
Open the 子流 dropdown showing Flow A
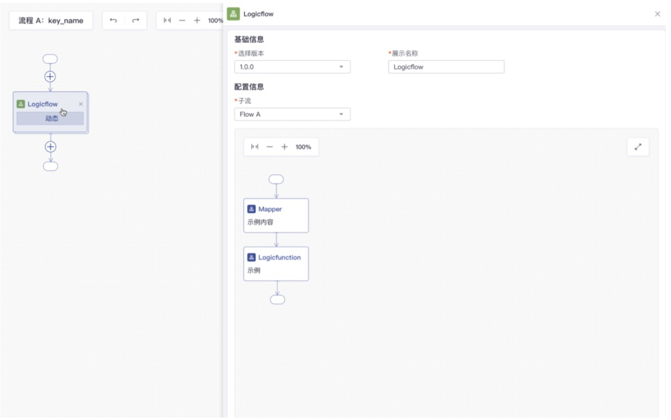point(292,114)
